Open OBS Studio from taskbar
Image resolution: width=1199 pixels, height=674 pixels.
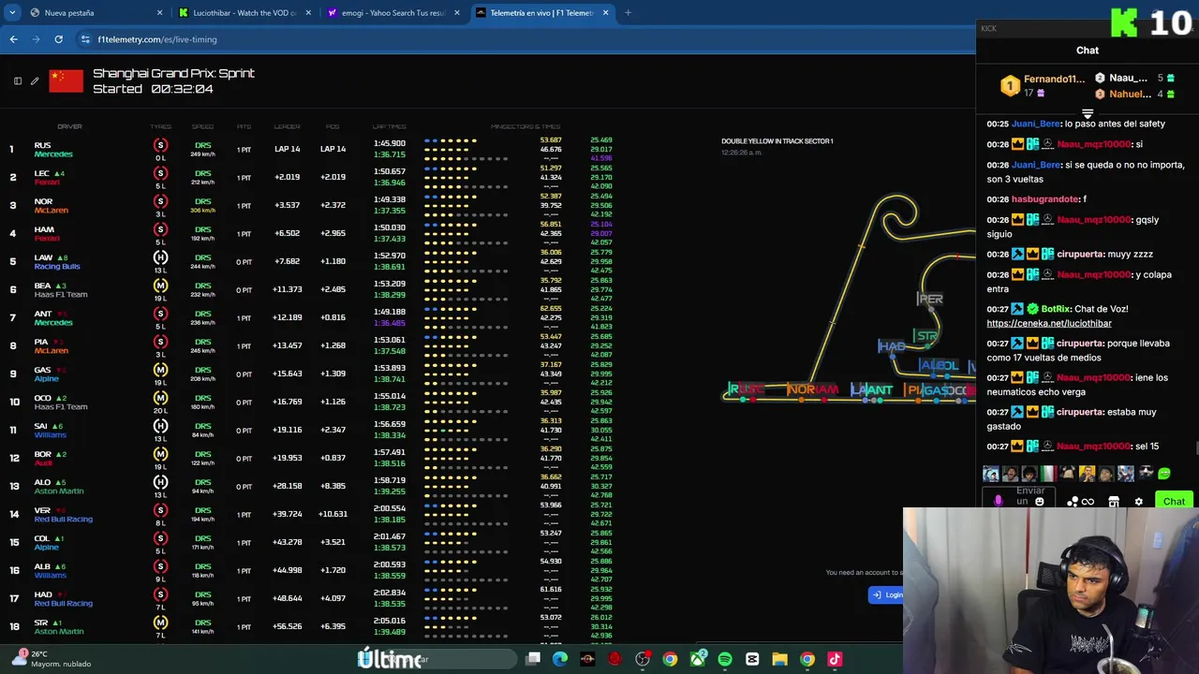click(643, 659)
